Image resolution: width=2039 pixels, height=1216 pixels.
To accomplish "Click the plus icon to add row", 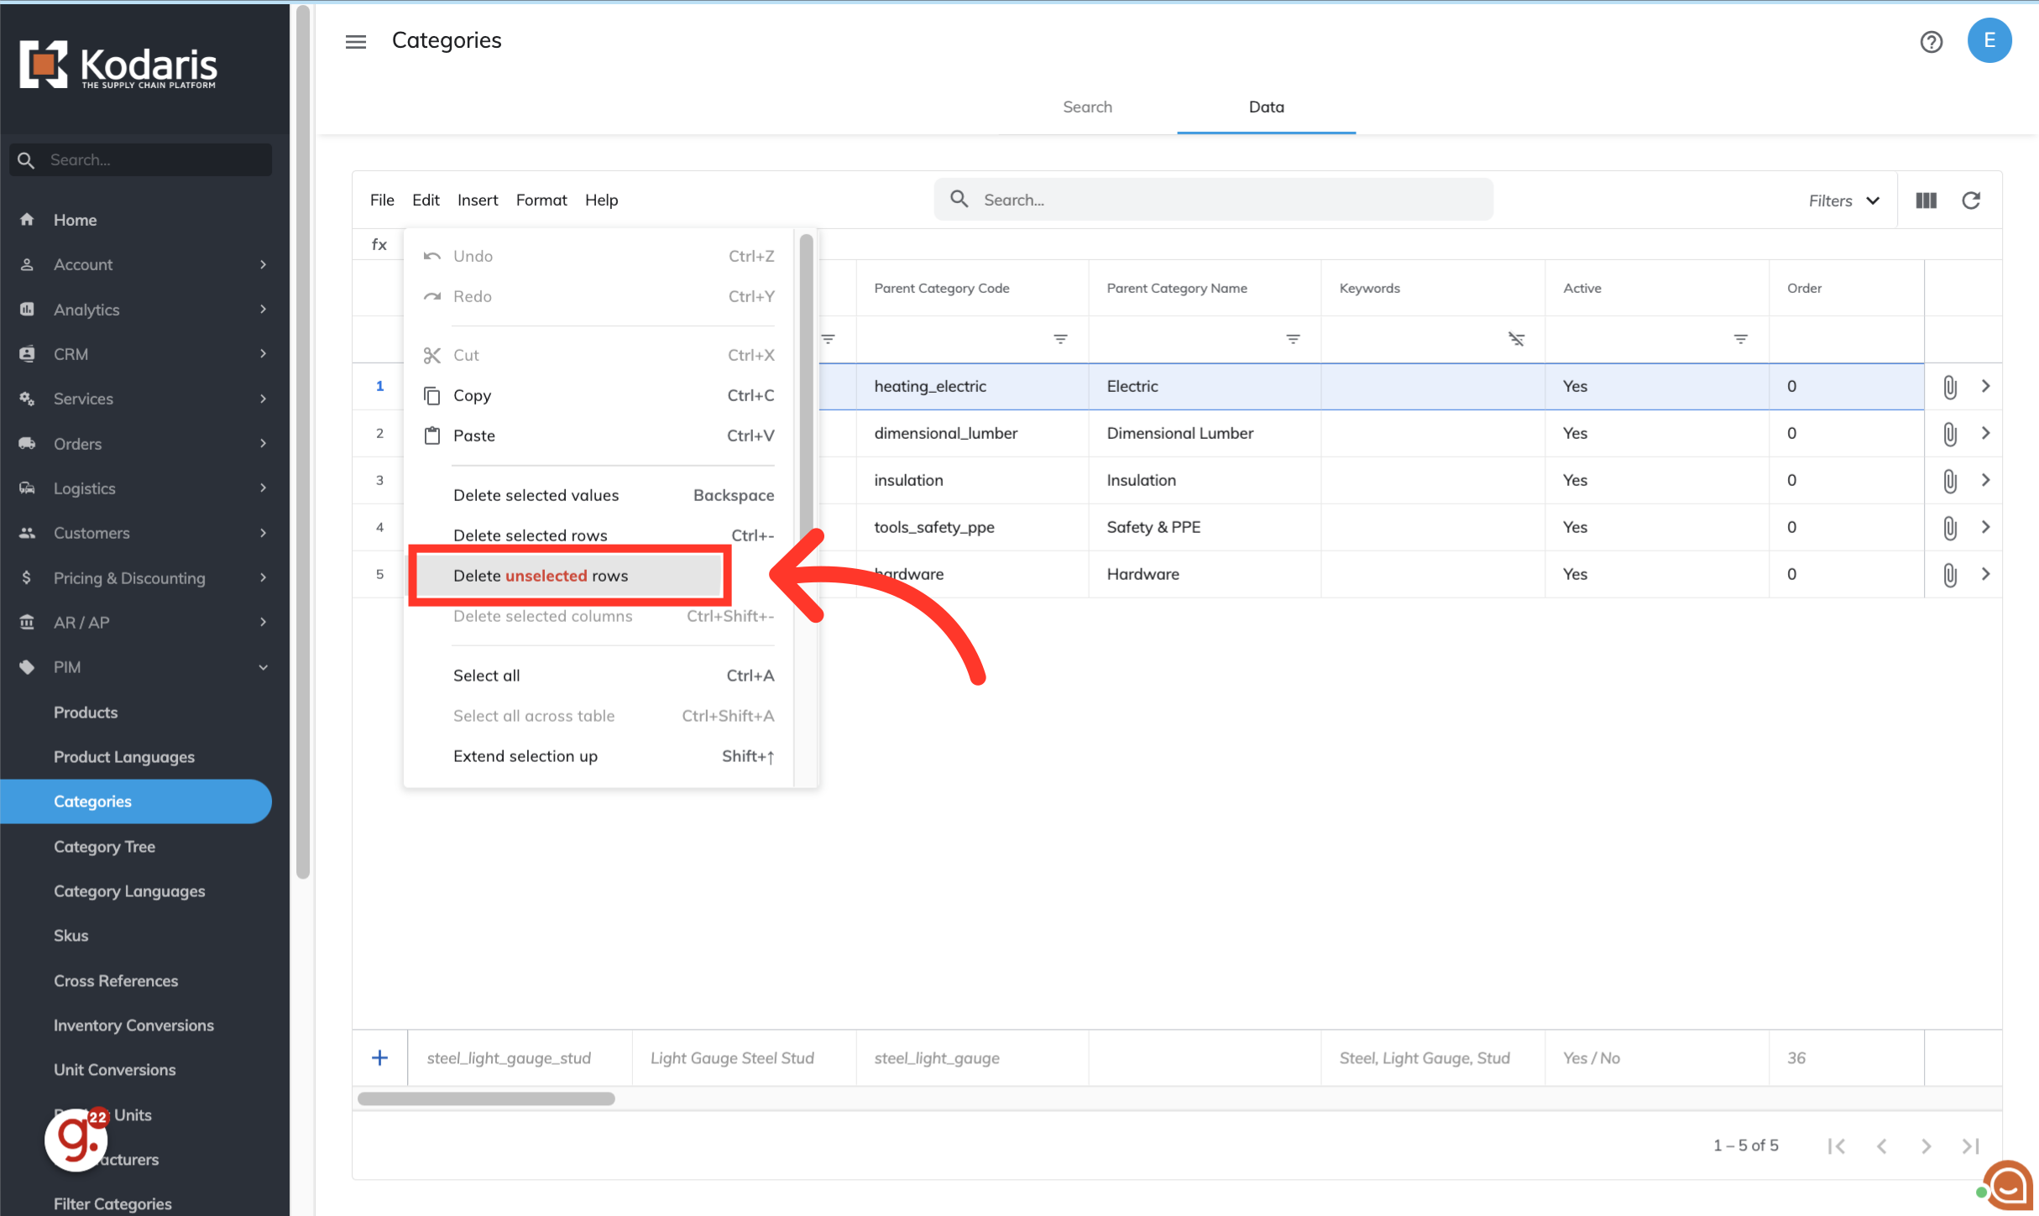I will click(x=379, y=1058).
